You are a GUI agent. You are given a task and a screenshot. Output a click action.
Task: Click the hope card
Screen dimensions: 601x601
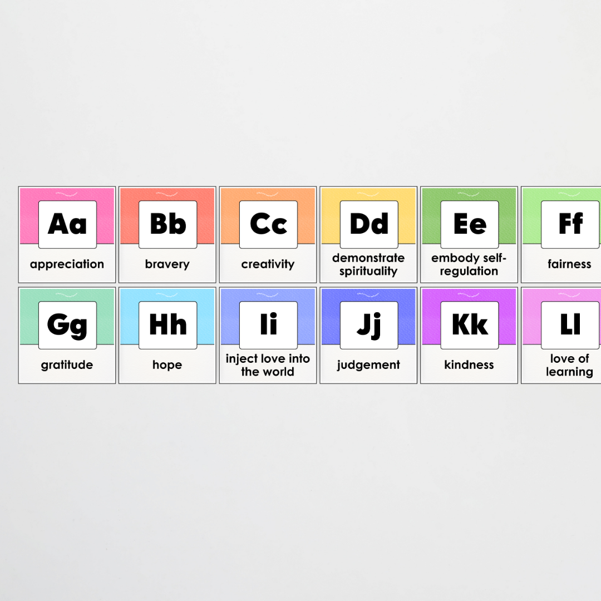[167, 334]
